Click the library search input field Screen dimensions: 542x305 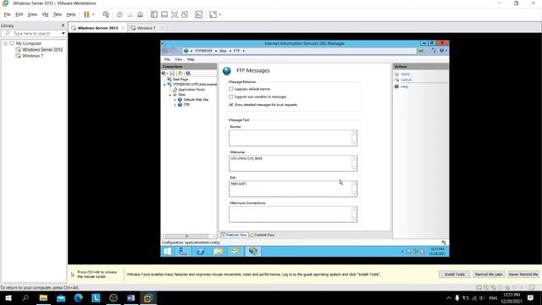(34, 34)
